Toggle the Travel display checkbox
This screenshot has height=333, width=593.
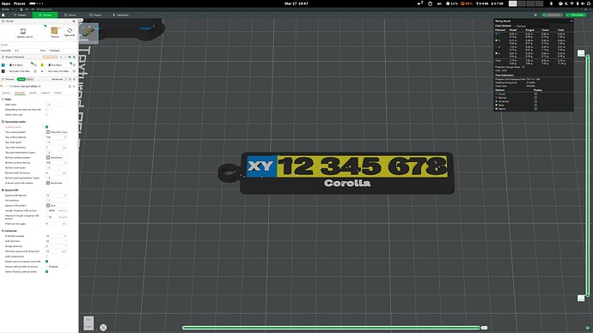point(535,94)
